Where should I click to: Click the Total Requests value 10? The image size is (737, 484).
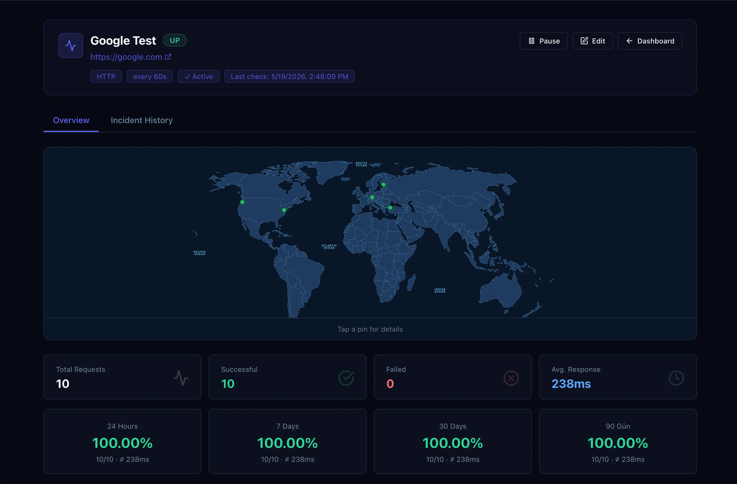coord(62,384)
